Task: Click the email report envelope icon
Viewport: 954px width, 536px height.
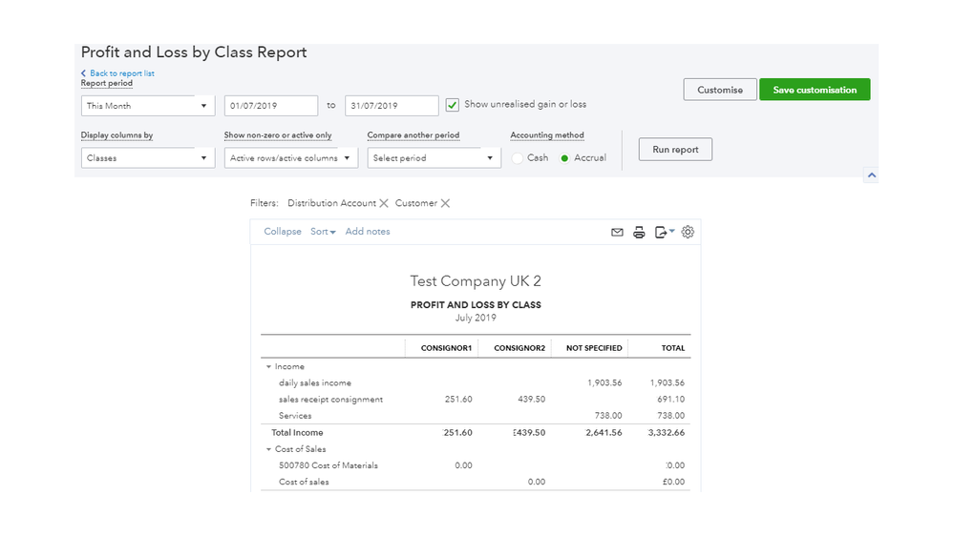Action: pos(617,232)
